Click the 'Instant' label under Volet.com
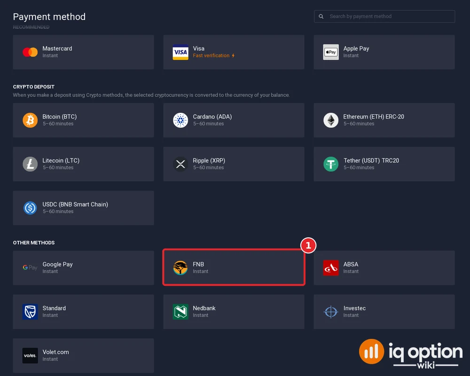Screen dimensions: 470x376 pyautogui.click(x=50, y=359)
